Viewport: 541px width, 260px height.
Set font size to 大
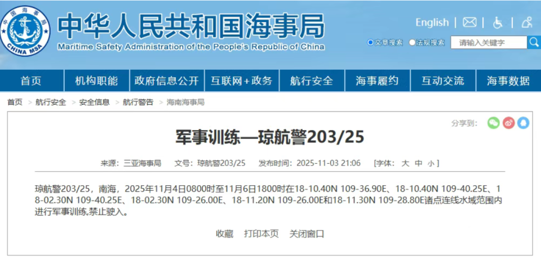pyautogui.click(x=405, y=163)
